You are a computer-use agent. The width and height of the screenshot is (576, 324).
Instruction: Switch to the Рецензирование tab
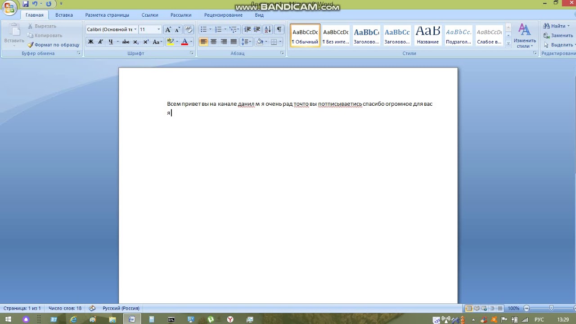pyautogui.click(x=223, y=15)
